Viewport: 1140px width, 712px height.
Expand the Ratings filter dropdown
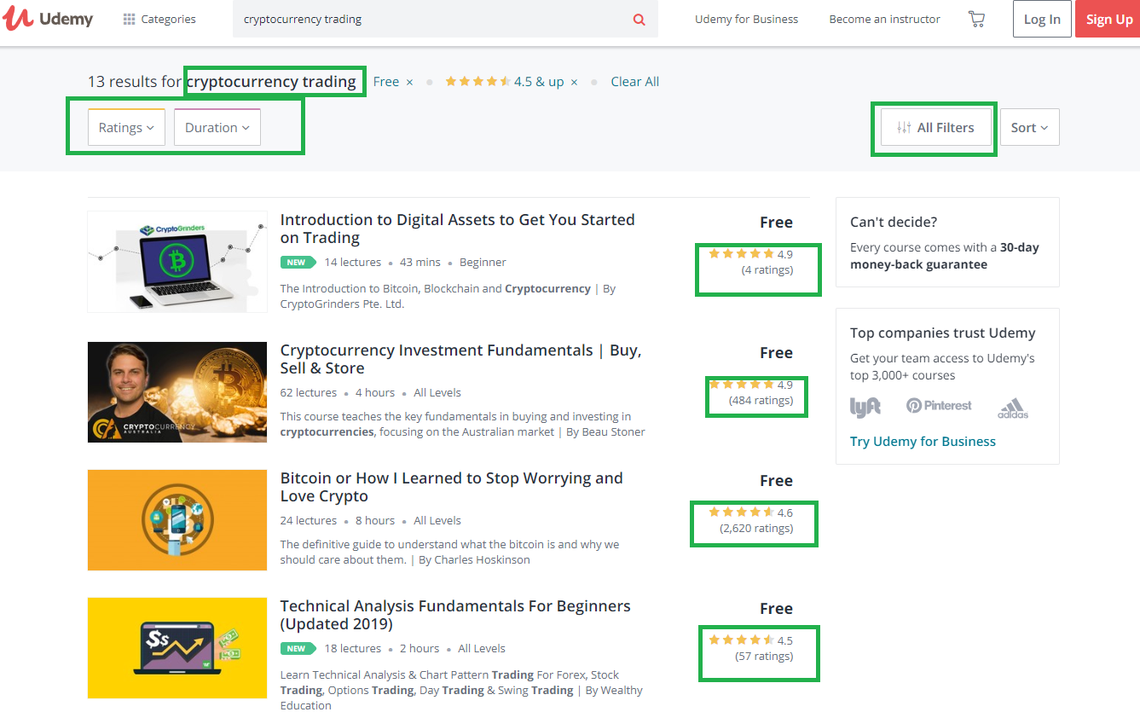(126, 127)
